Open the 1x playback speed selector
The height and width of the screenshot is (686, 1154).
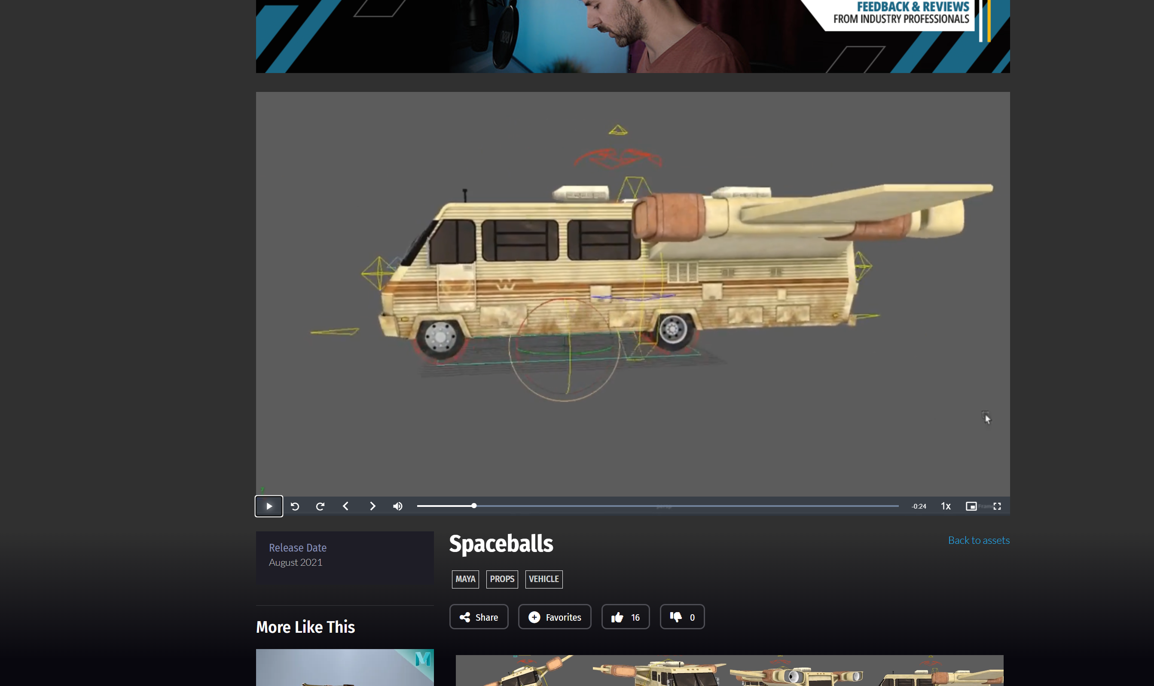(946, 506)
